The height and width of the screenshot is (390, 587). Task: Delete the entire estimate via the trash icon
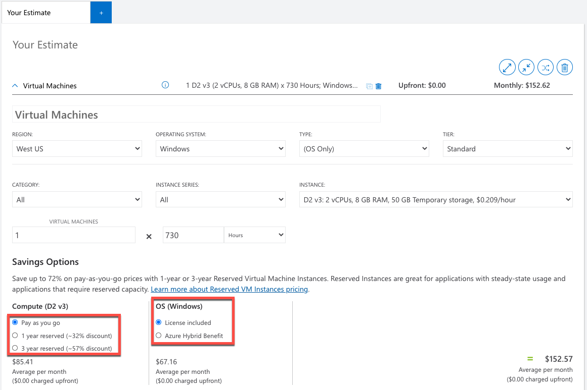565,67
